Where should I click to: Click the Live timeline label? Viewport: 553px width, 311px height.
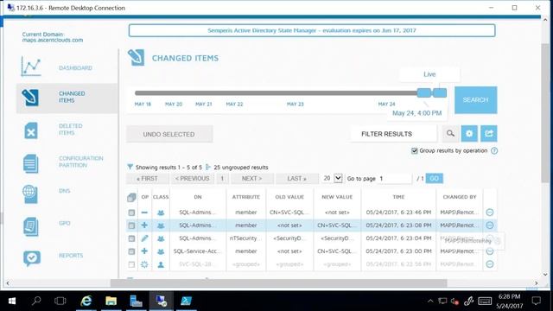429,74
